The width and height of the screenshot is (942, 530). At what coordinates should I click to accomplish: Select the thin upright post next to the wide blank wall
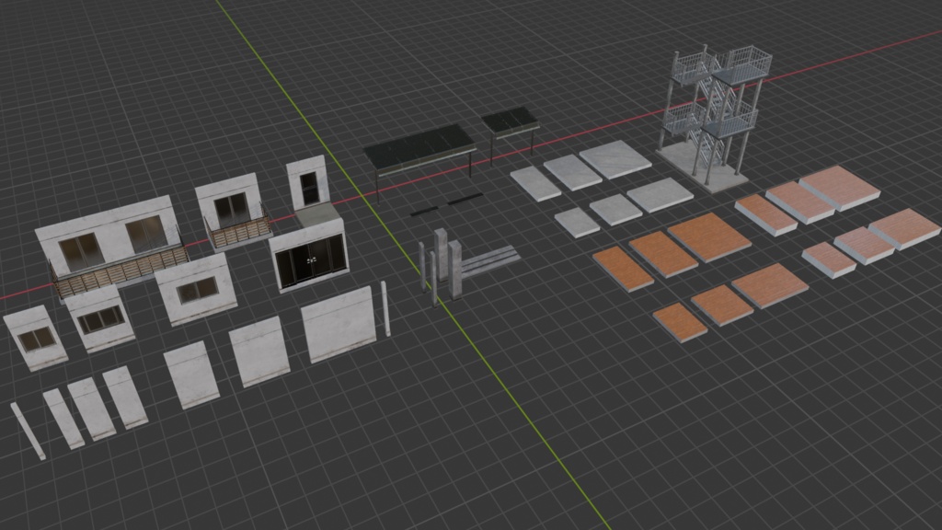click(x=385, y=308)
